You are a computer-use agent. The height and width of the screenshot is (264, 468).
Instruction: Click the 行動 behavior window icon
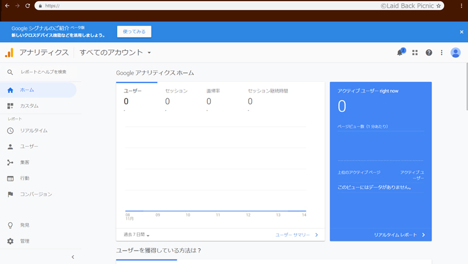click(x=10, y=179)
